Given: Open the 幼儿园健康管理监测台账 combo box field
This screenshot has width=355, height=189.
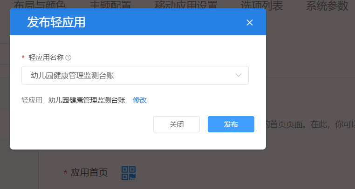Looking at the screenshot, I should tap(135, 75).
